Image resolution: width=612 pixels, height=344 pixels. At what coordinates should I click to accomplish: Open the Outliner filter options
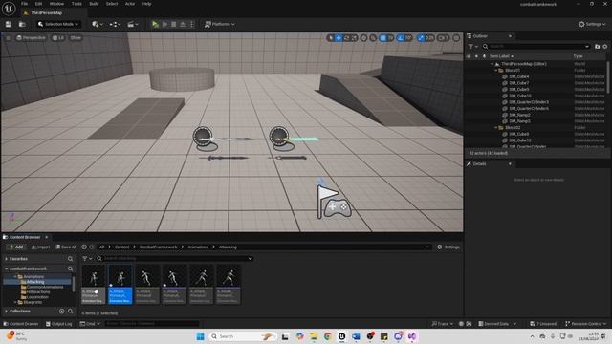tap(472, 47)
